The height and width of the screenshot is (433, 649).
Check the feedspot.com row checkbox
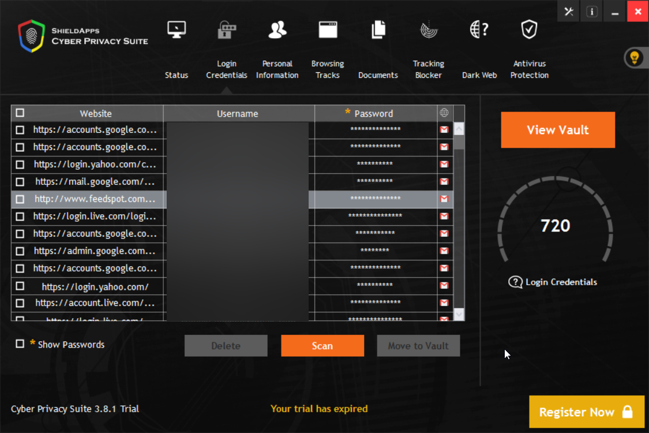tap(20, 199)
